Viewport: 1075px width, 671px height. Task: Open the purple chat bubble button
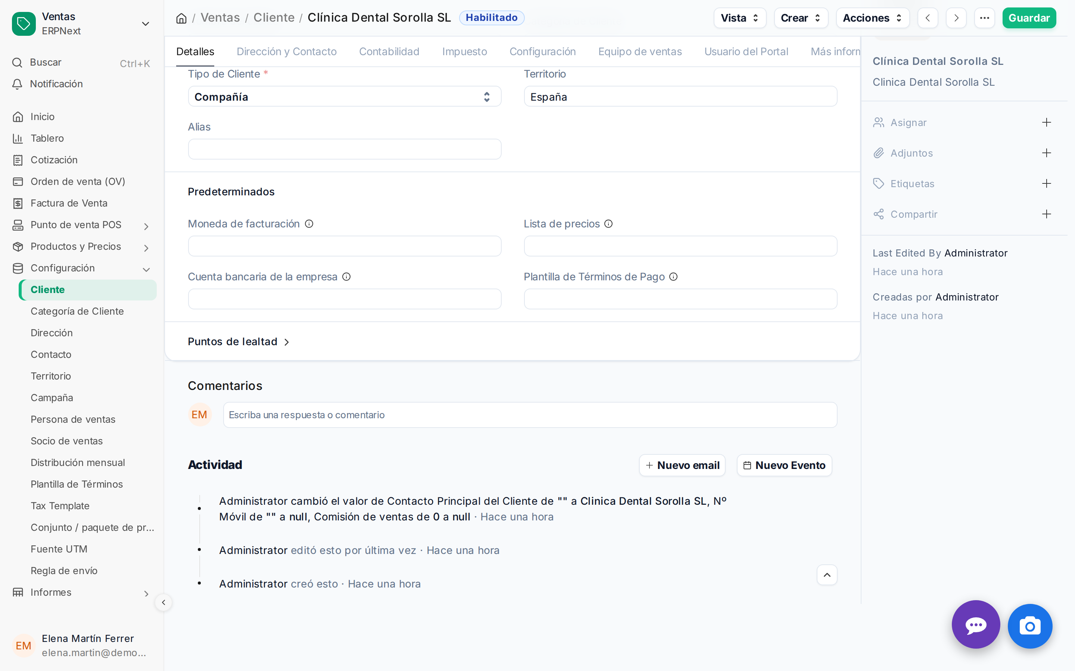tap(976, 625)
